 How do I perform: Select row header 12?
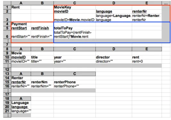(7, 70)
